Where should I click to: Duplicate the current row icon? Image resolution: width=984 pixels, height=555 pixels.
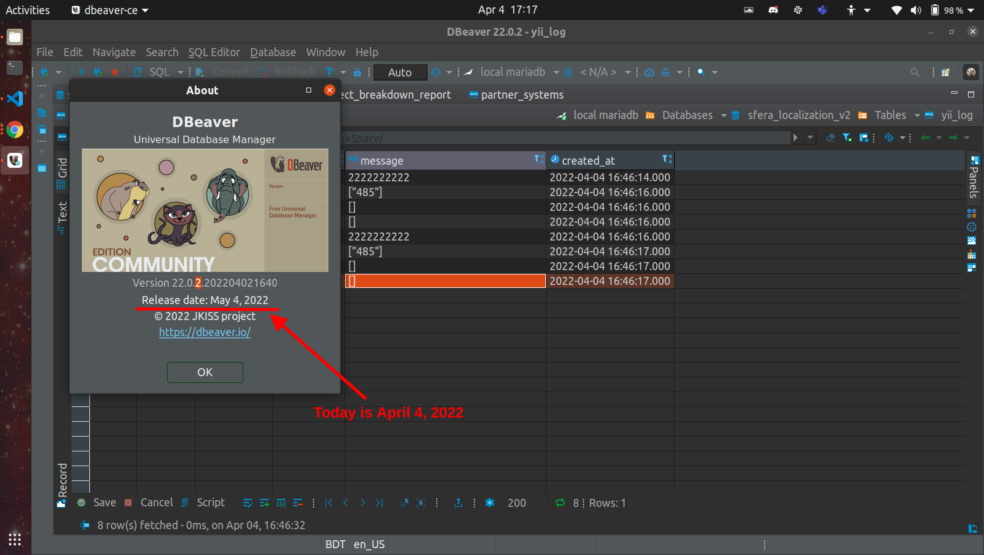tap(281, 503)
